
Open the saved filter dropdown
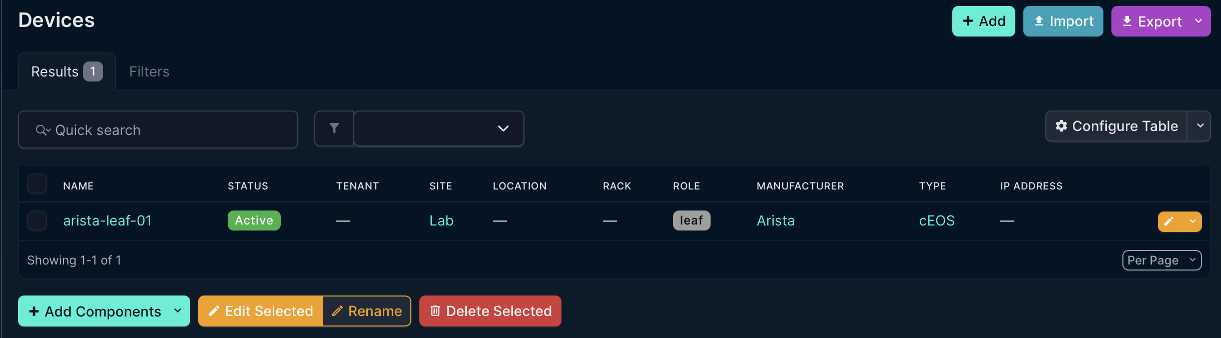(439, 128)
